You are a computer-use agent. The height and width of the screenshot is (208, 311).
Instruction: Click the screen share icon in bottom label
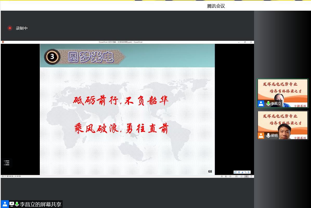tap(12, 204)
